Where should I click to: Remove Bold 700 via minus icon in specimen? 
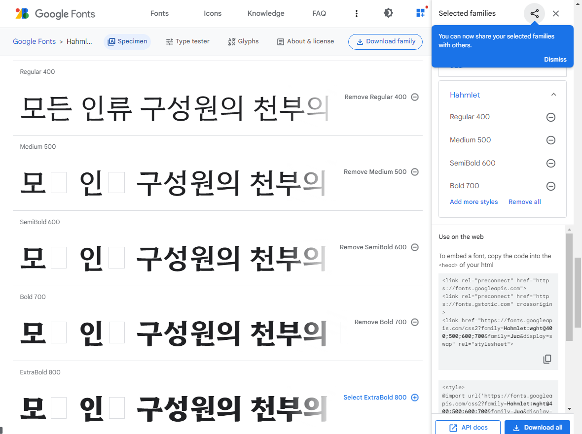point(415,322)
